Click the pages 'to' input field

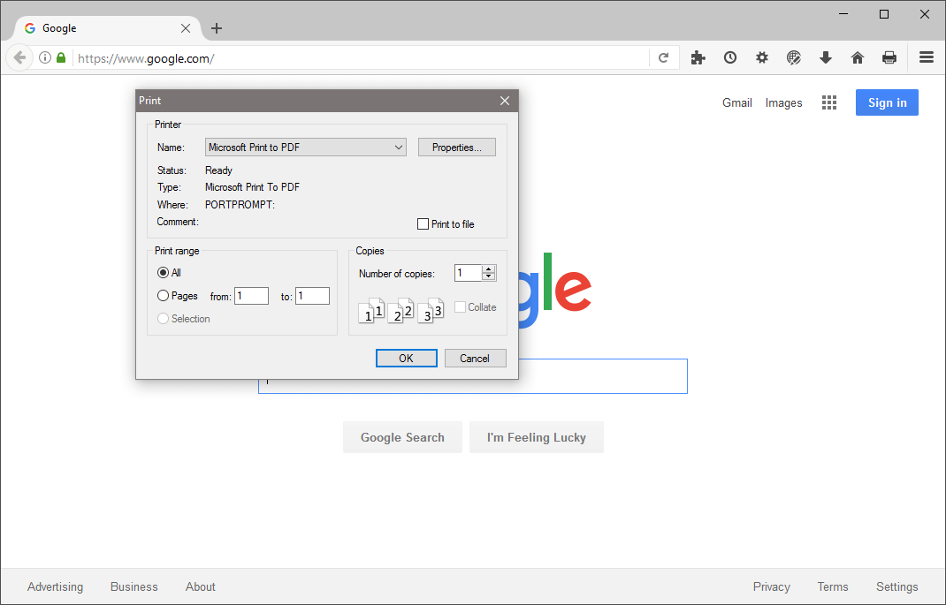[312, 296]
